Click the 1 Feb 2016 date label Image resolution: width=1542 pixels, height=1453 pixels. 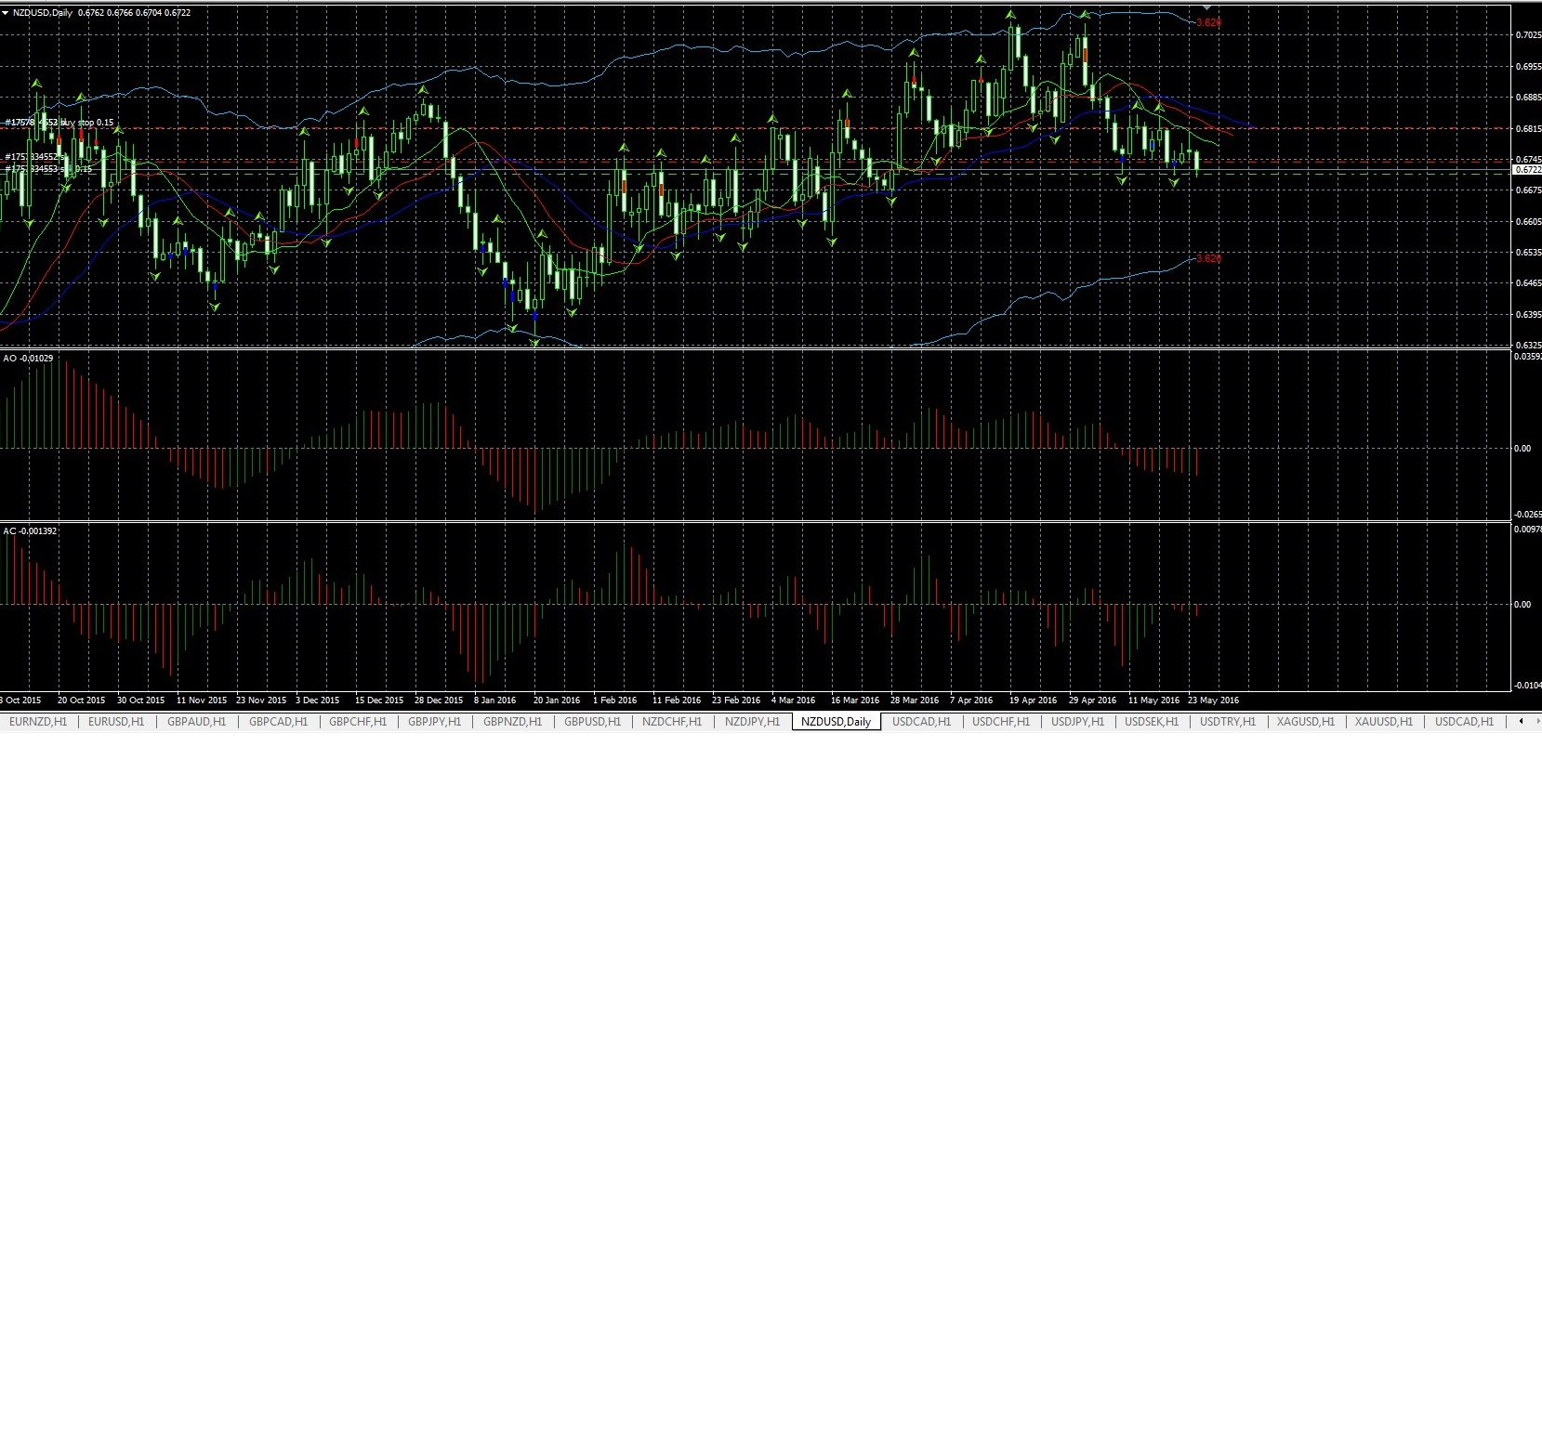[614, 700]
